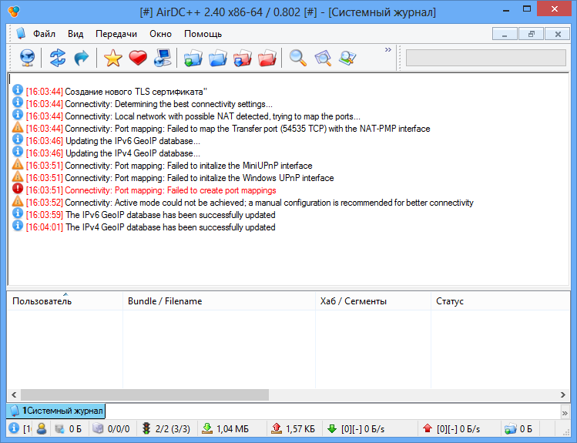
Task: Click the warning triangle icon at 16:03:52
Action: pos(17,201)
